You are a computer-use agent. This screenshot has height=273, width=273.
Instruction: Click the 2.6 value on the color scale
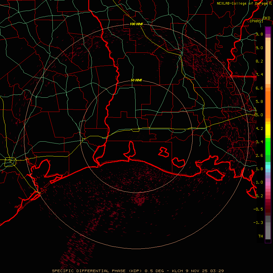[259, 156]
